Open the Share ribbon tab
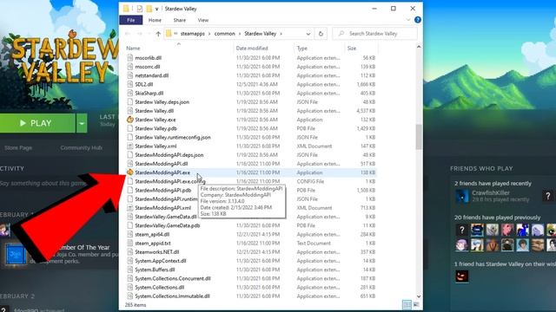Screen dimensions: 556x312 pyautogui.click(x=180, y=20)
